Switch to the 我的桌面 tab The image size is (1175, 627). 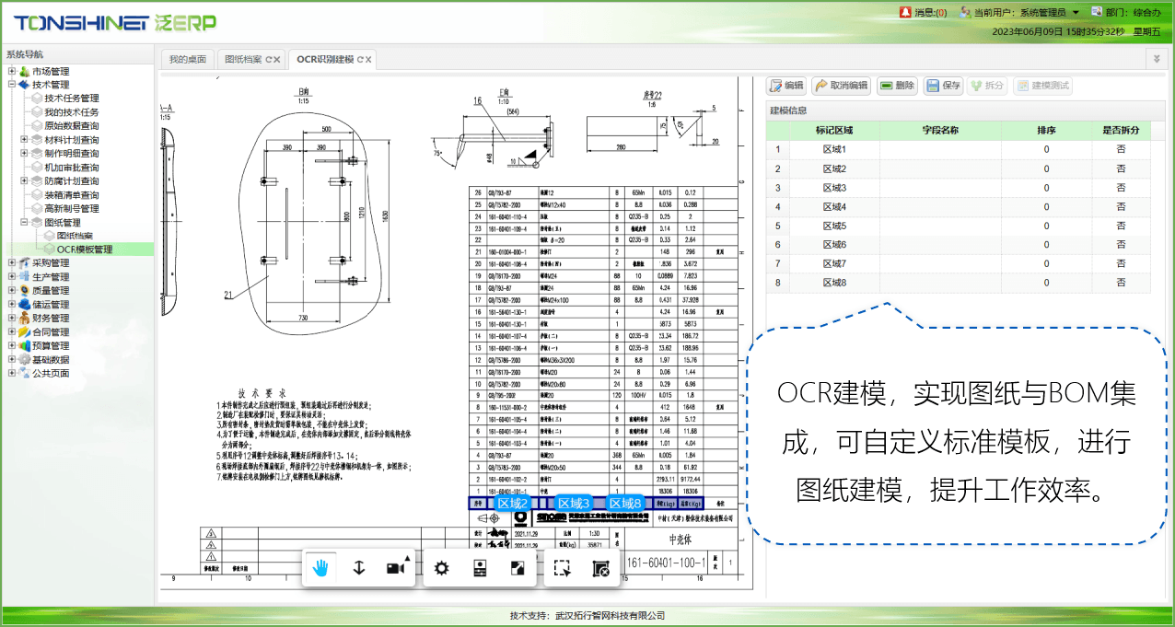pos(188,60)
